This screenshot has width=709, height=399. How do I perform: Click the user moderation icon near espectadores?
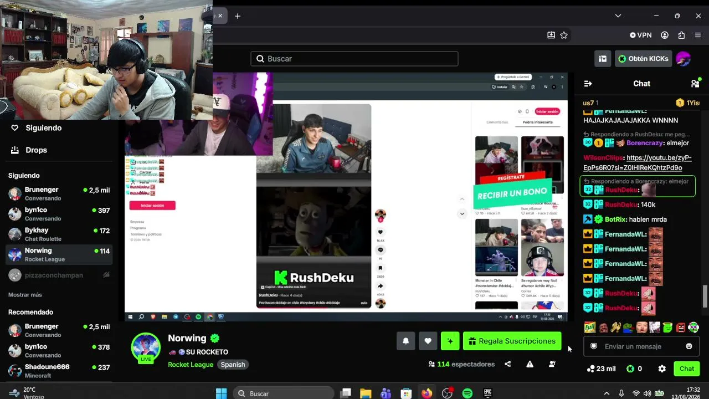click(552, 364)
